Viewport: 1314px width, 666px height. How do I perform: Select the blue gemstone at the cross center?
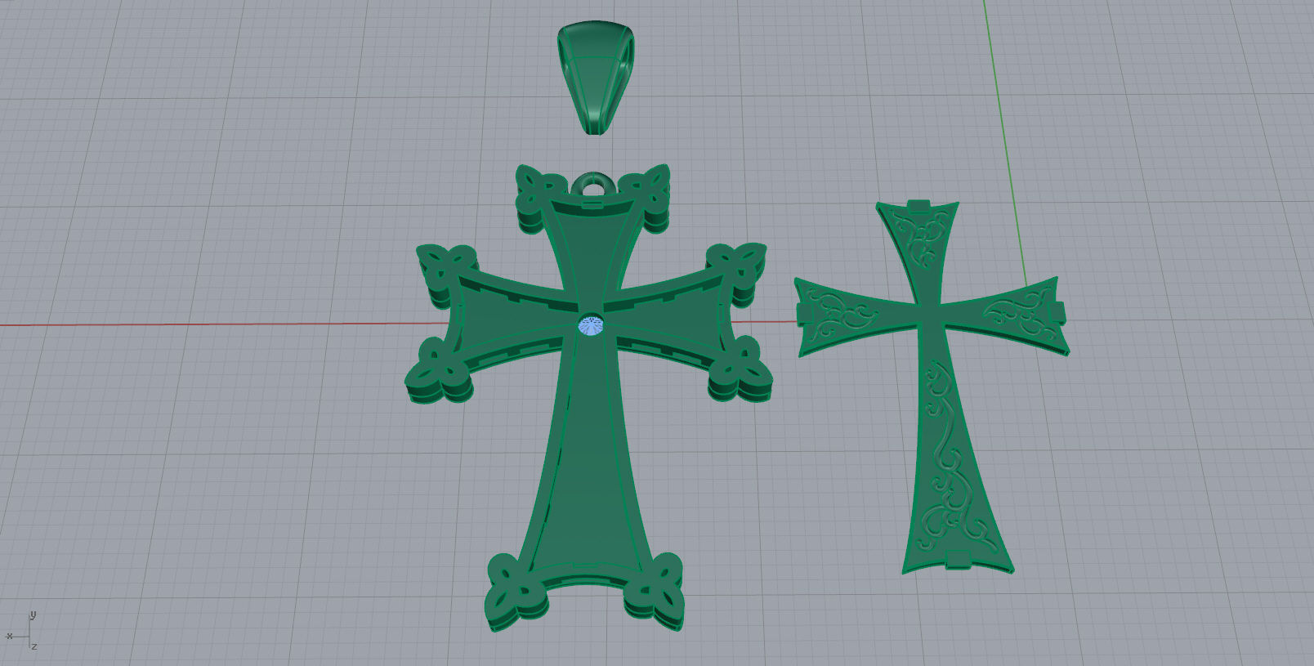click(591, 325)
